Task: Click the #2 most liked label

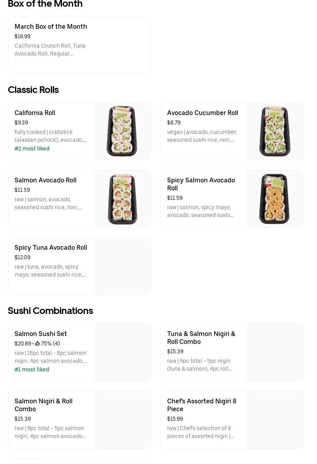Action: pyautogui.click(x=32, y=148)
